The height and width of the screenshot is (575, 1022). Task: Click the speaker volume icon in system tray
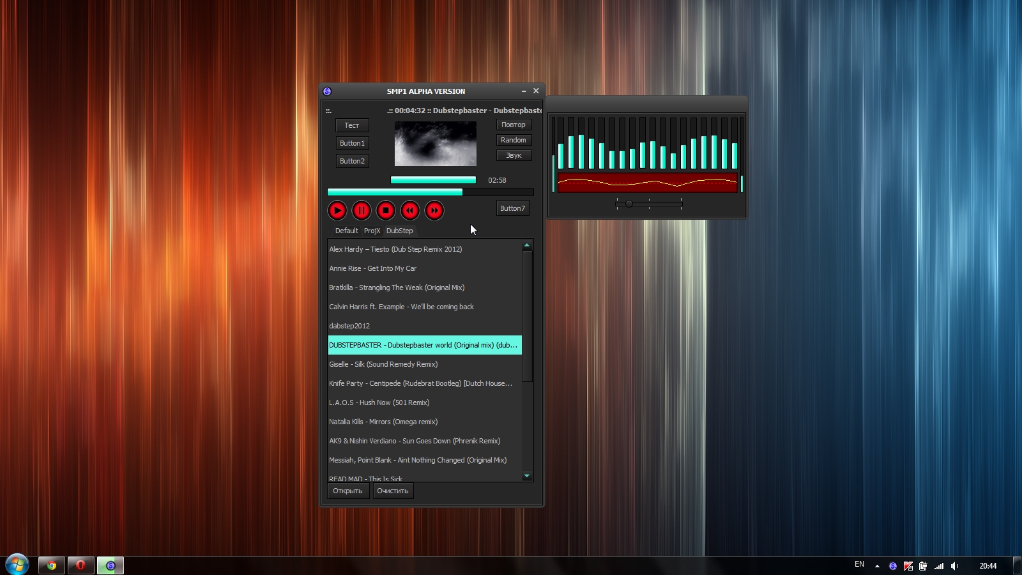[x=954, y=566]
